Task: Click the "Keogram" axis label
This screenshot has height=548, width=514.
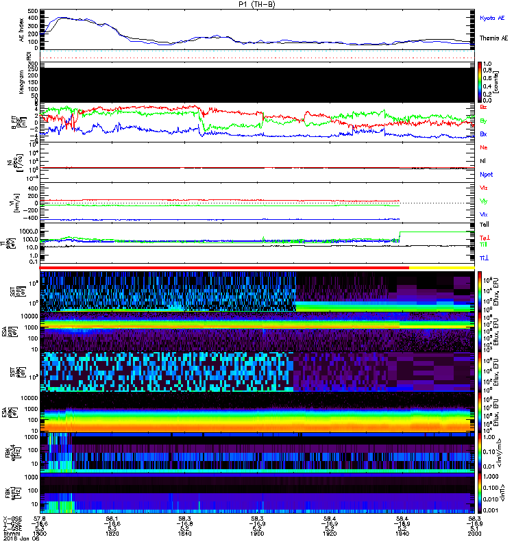Action: point(22,82)
